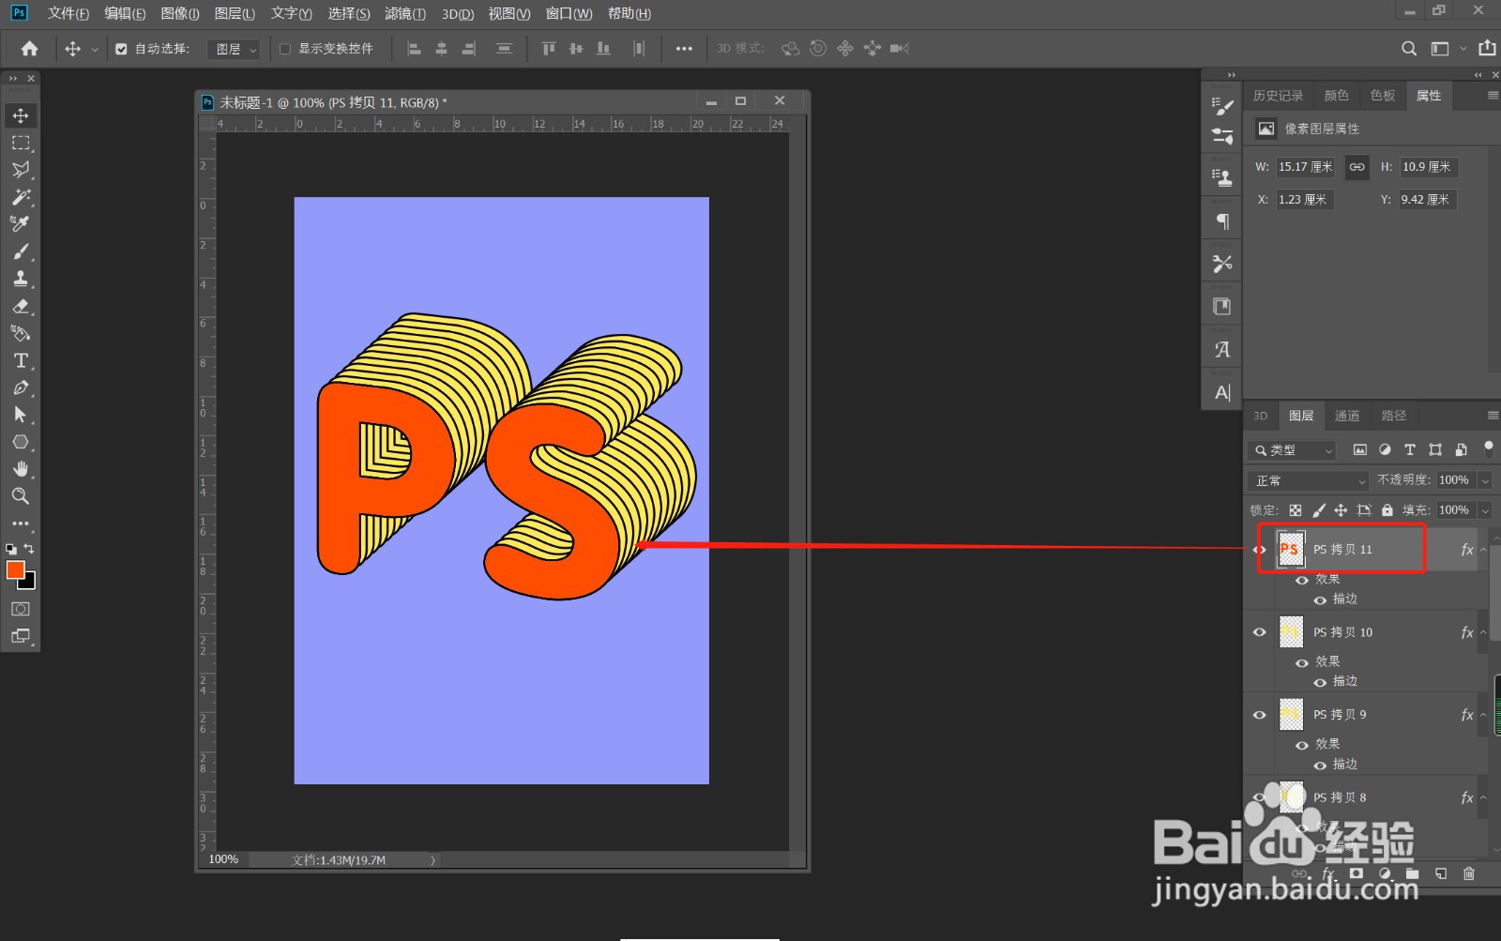This screenshot has height=941, width=1501.
Task: Select the Brush tool
Action: coord(21,251)
